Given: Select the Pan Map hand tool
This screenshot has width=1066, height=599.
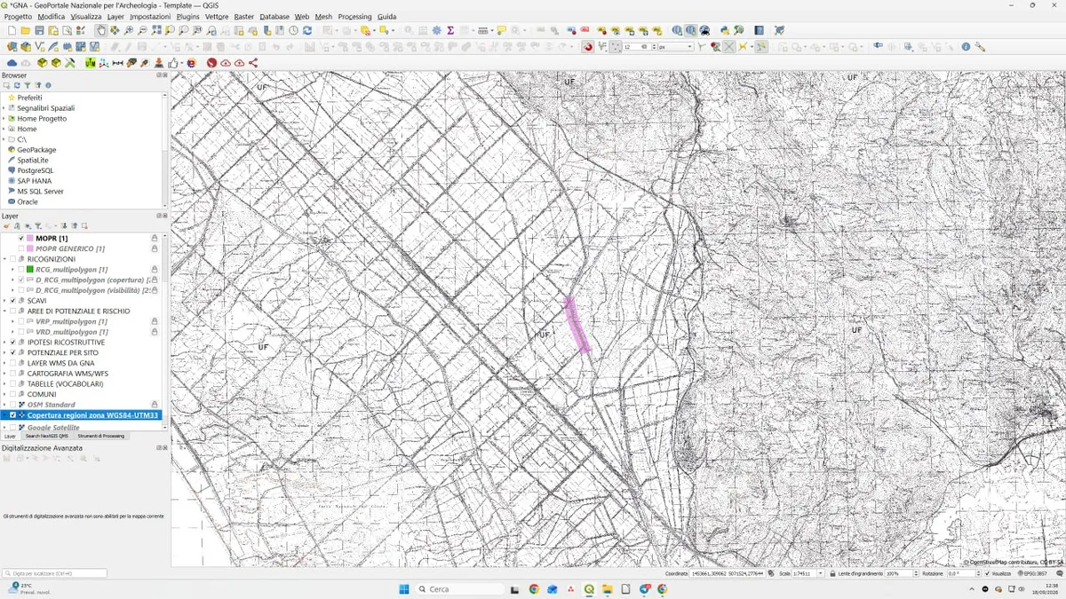Looking at the screenshot, I should (x=101, y=30).
